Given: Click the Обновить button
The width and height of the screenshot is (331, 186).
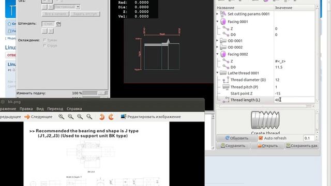Looking at the screenshot, I should [237, 138].
